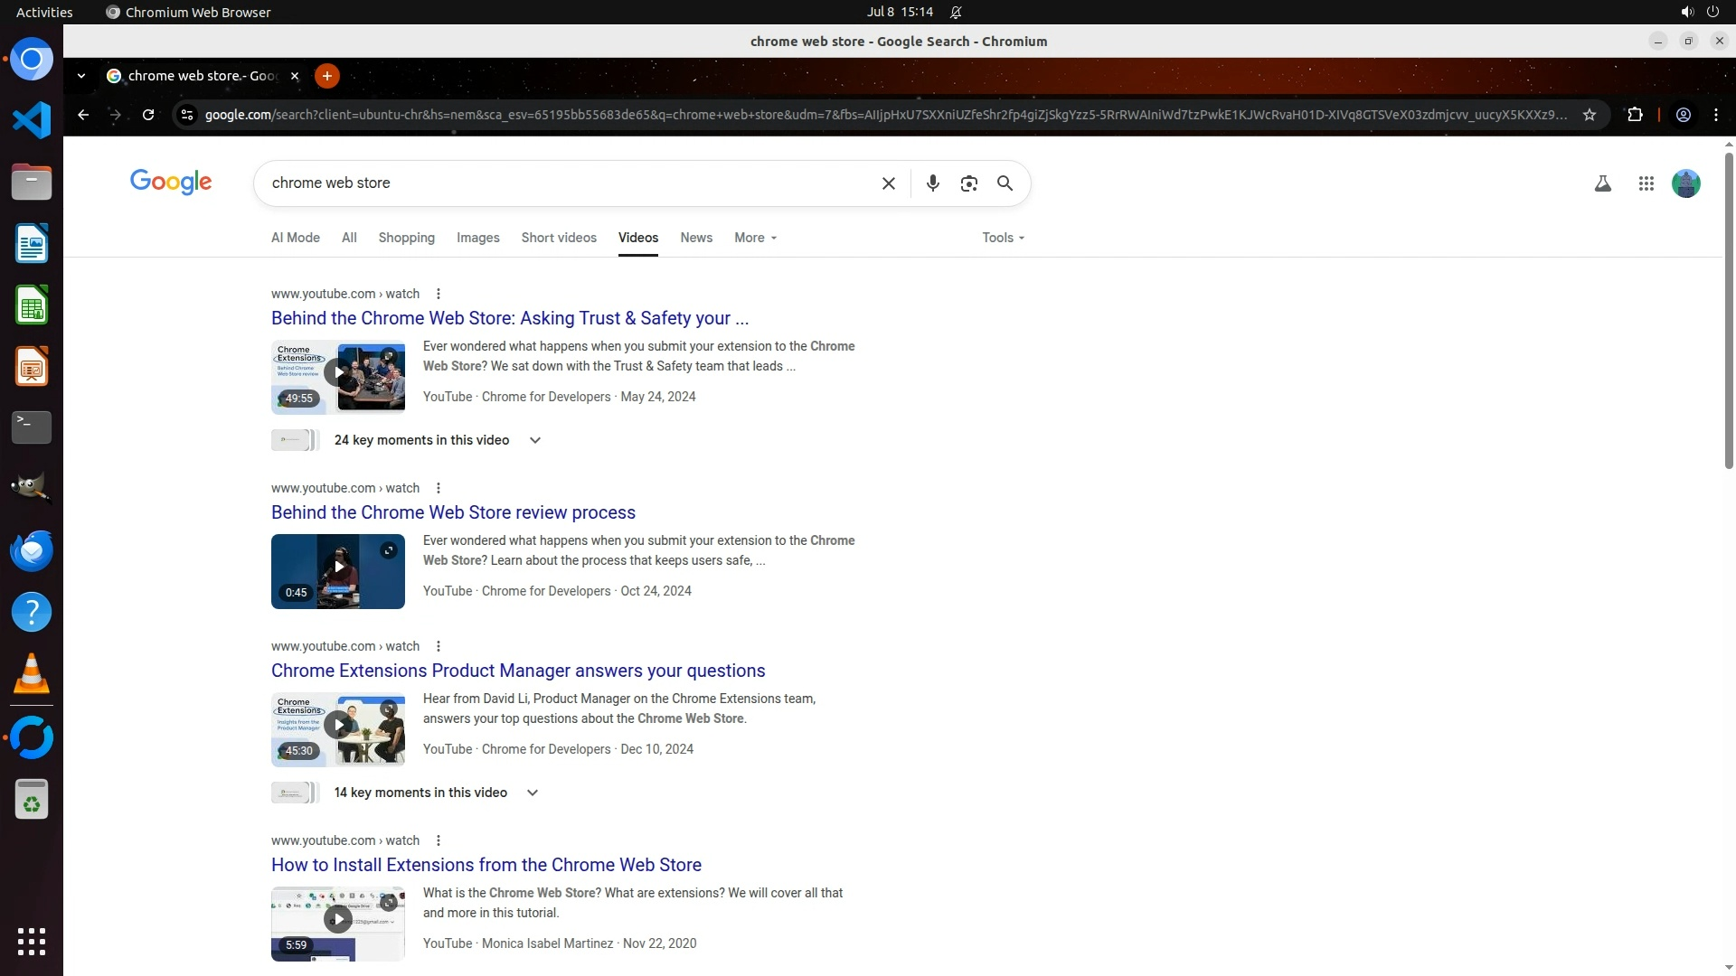
Task: Toggle notifications bell in top bar
Action: (956, 12)
